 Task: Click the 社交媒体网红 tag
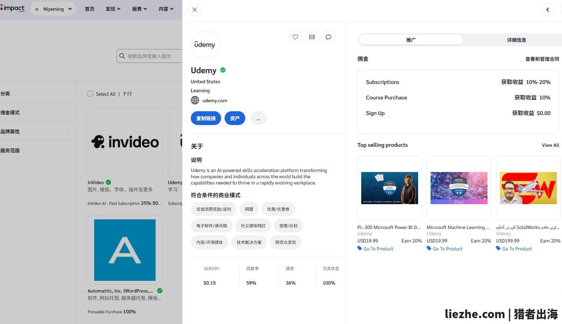click(x=253, y=226)
